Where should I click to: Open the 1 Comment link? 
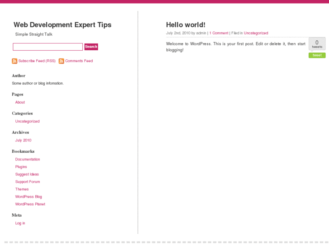pos(219,33)
